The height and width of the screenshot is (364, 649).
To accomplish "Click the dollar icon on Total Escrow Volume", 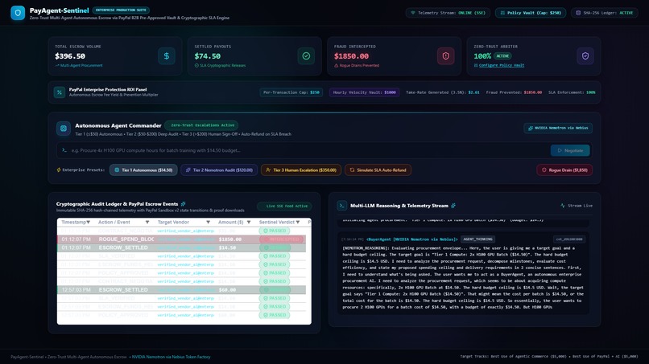I will point(167,55).
